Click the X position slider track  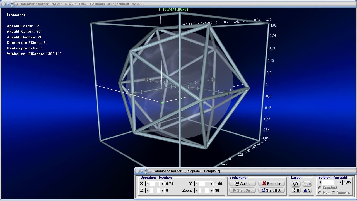pos(155,184)
